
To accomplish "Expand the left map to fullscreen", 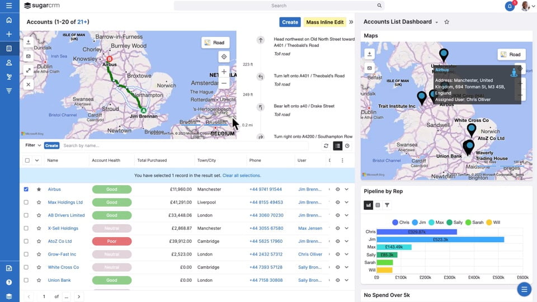I will [x=29, y=70].
